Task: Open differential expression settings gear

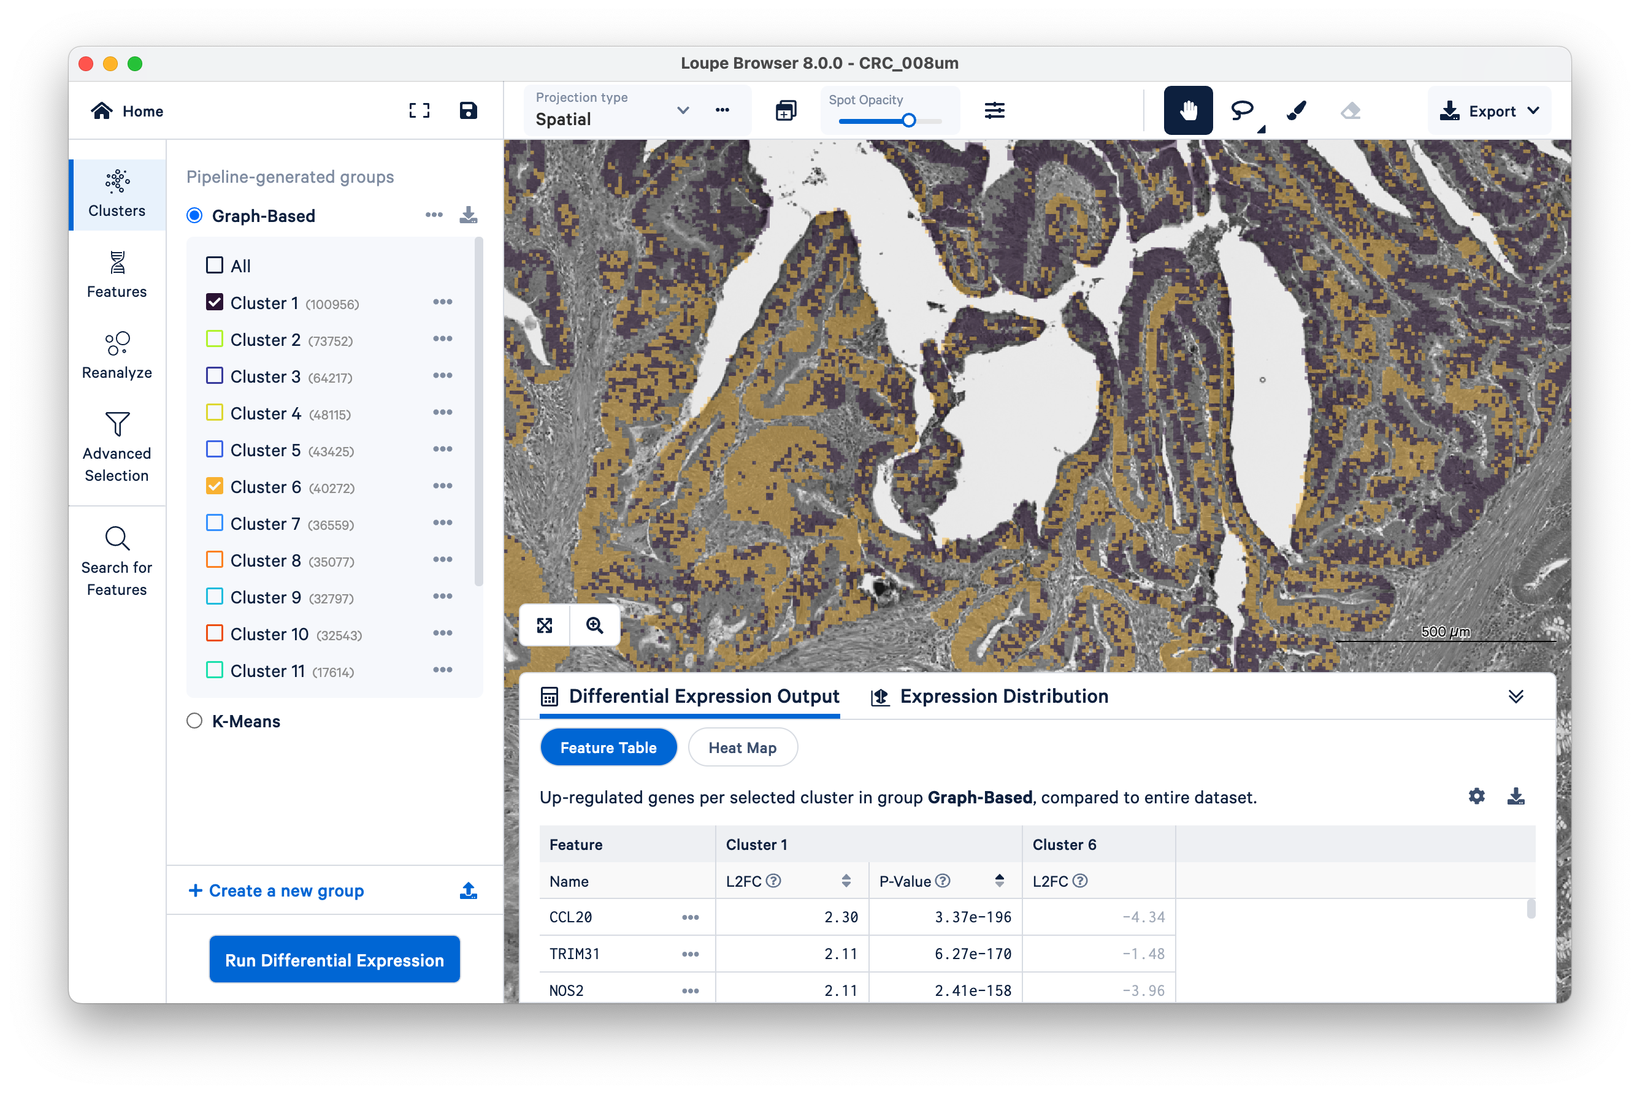Action: click(1476, 796)
